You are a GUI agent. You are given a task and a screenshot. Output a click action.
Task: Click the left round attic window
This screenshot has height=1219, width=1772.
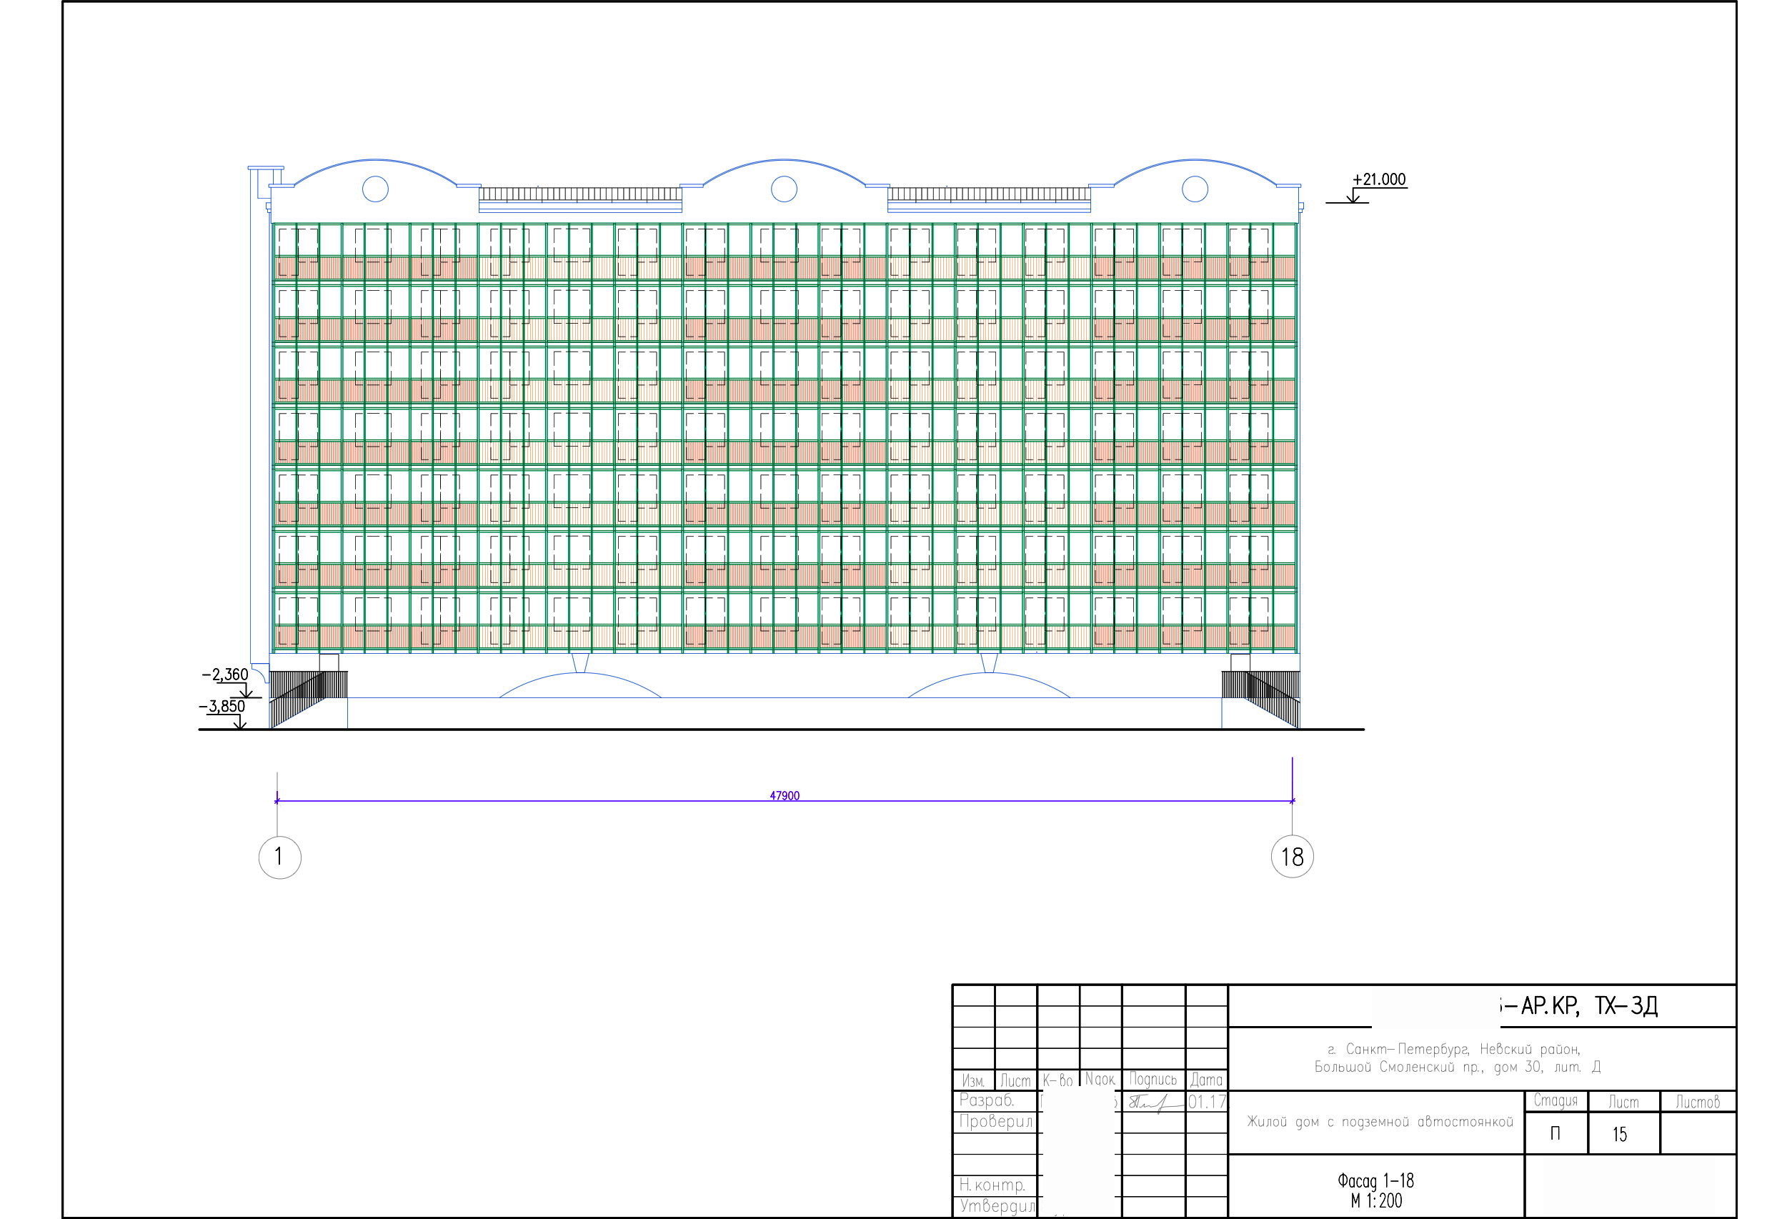(x=374, y=189)
